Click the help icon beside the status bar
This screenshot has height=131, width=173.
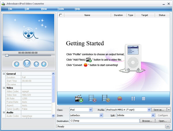click(x=168, y=126)
